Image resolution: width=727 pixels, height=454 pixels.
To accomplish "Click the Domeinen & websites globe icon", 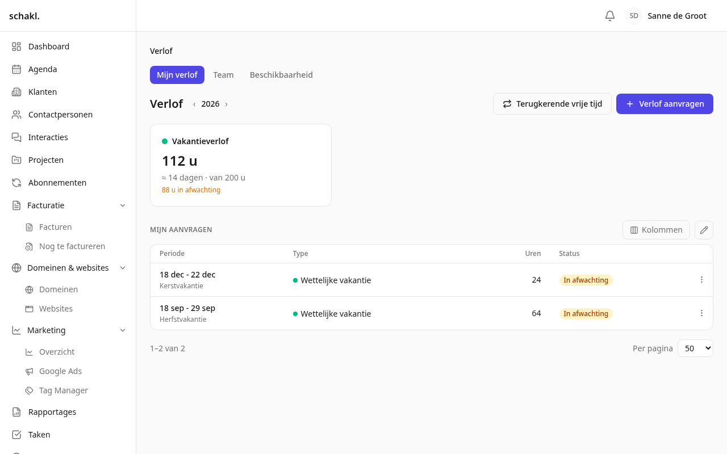I will [16, 268].
